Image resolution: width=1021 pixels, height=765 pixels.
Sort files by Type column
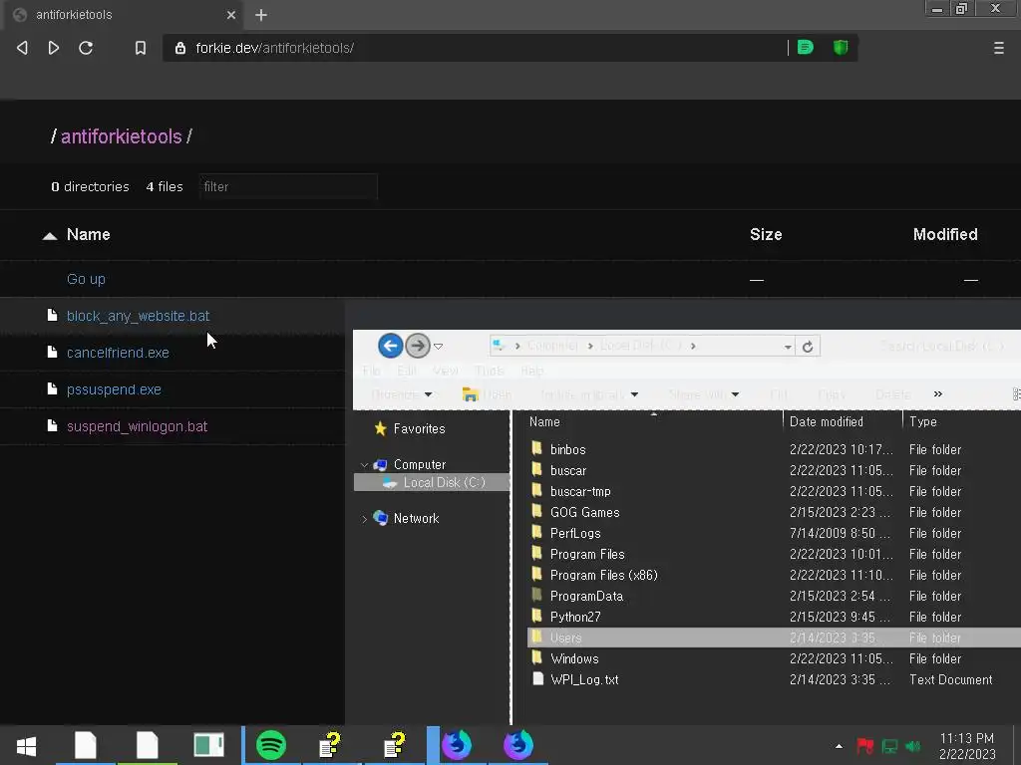click(x=923, y=421)
